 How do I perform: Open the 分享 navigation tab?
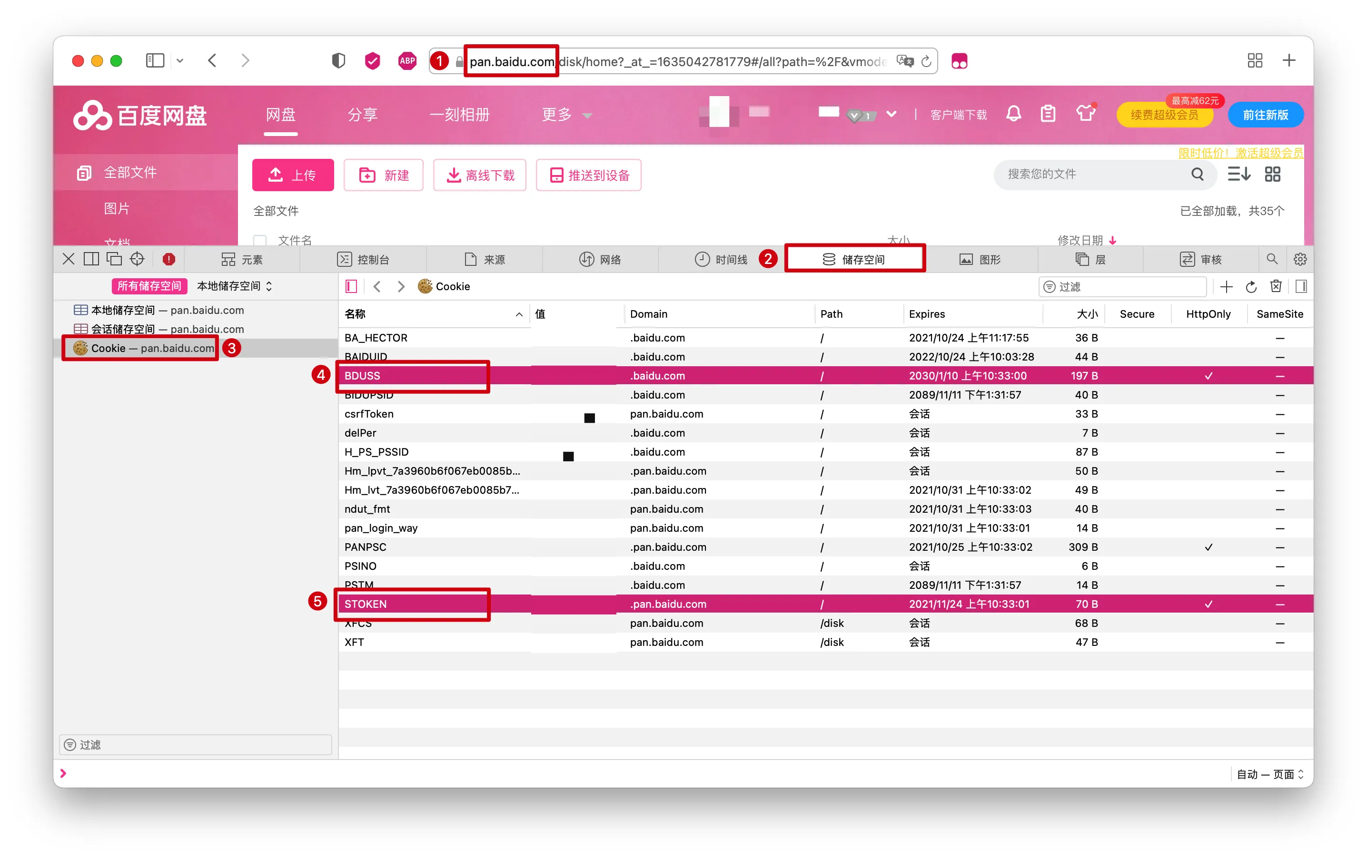click(362, 115)
